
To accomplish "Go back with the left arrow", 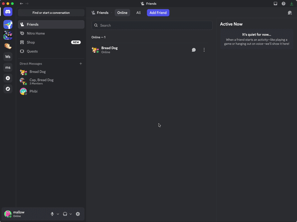I will coord(22,4).
